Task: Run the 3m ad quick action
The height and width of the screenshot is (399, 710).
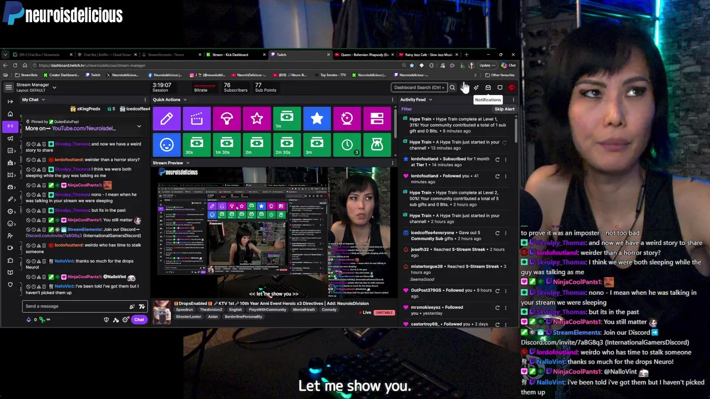Action: [x=317, y=145]
